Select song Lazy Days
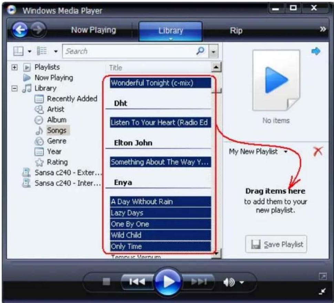Image resolution: width=334 pixels, height=303 pixels. 160,213
